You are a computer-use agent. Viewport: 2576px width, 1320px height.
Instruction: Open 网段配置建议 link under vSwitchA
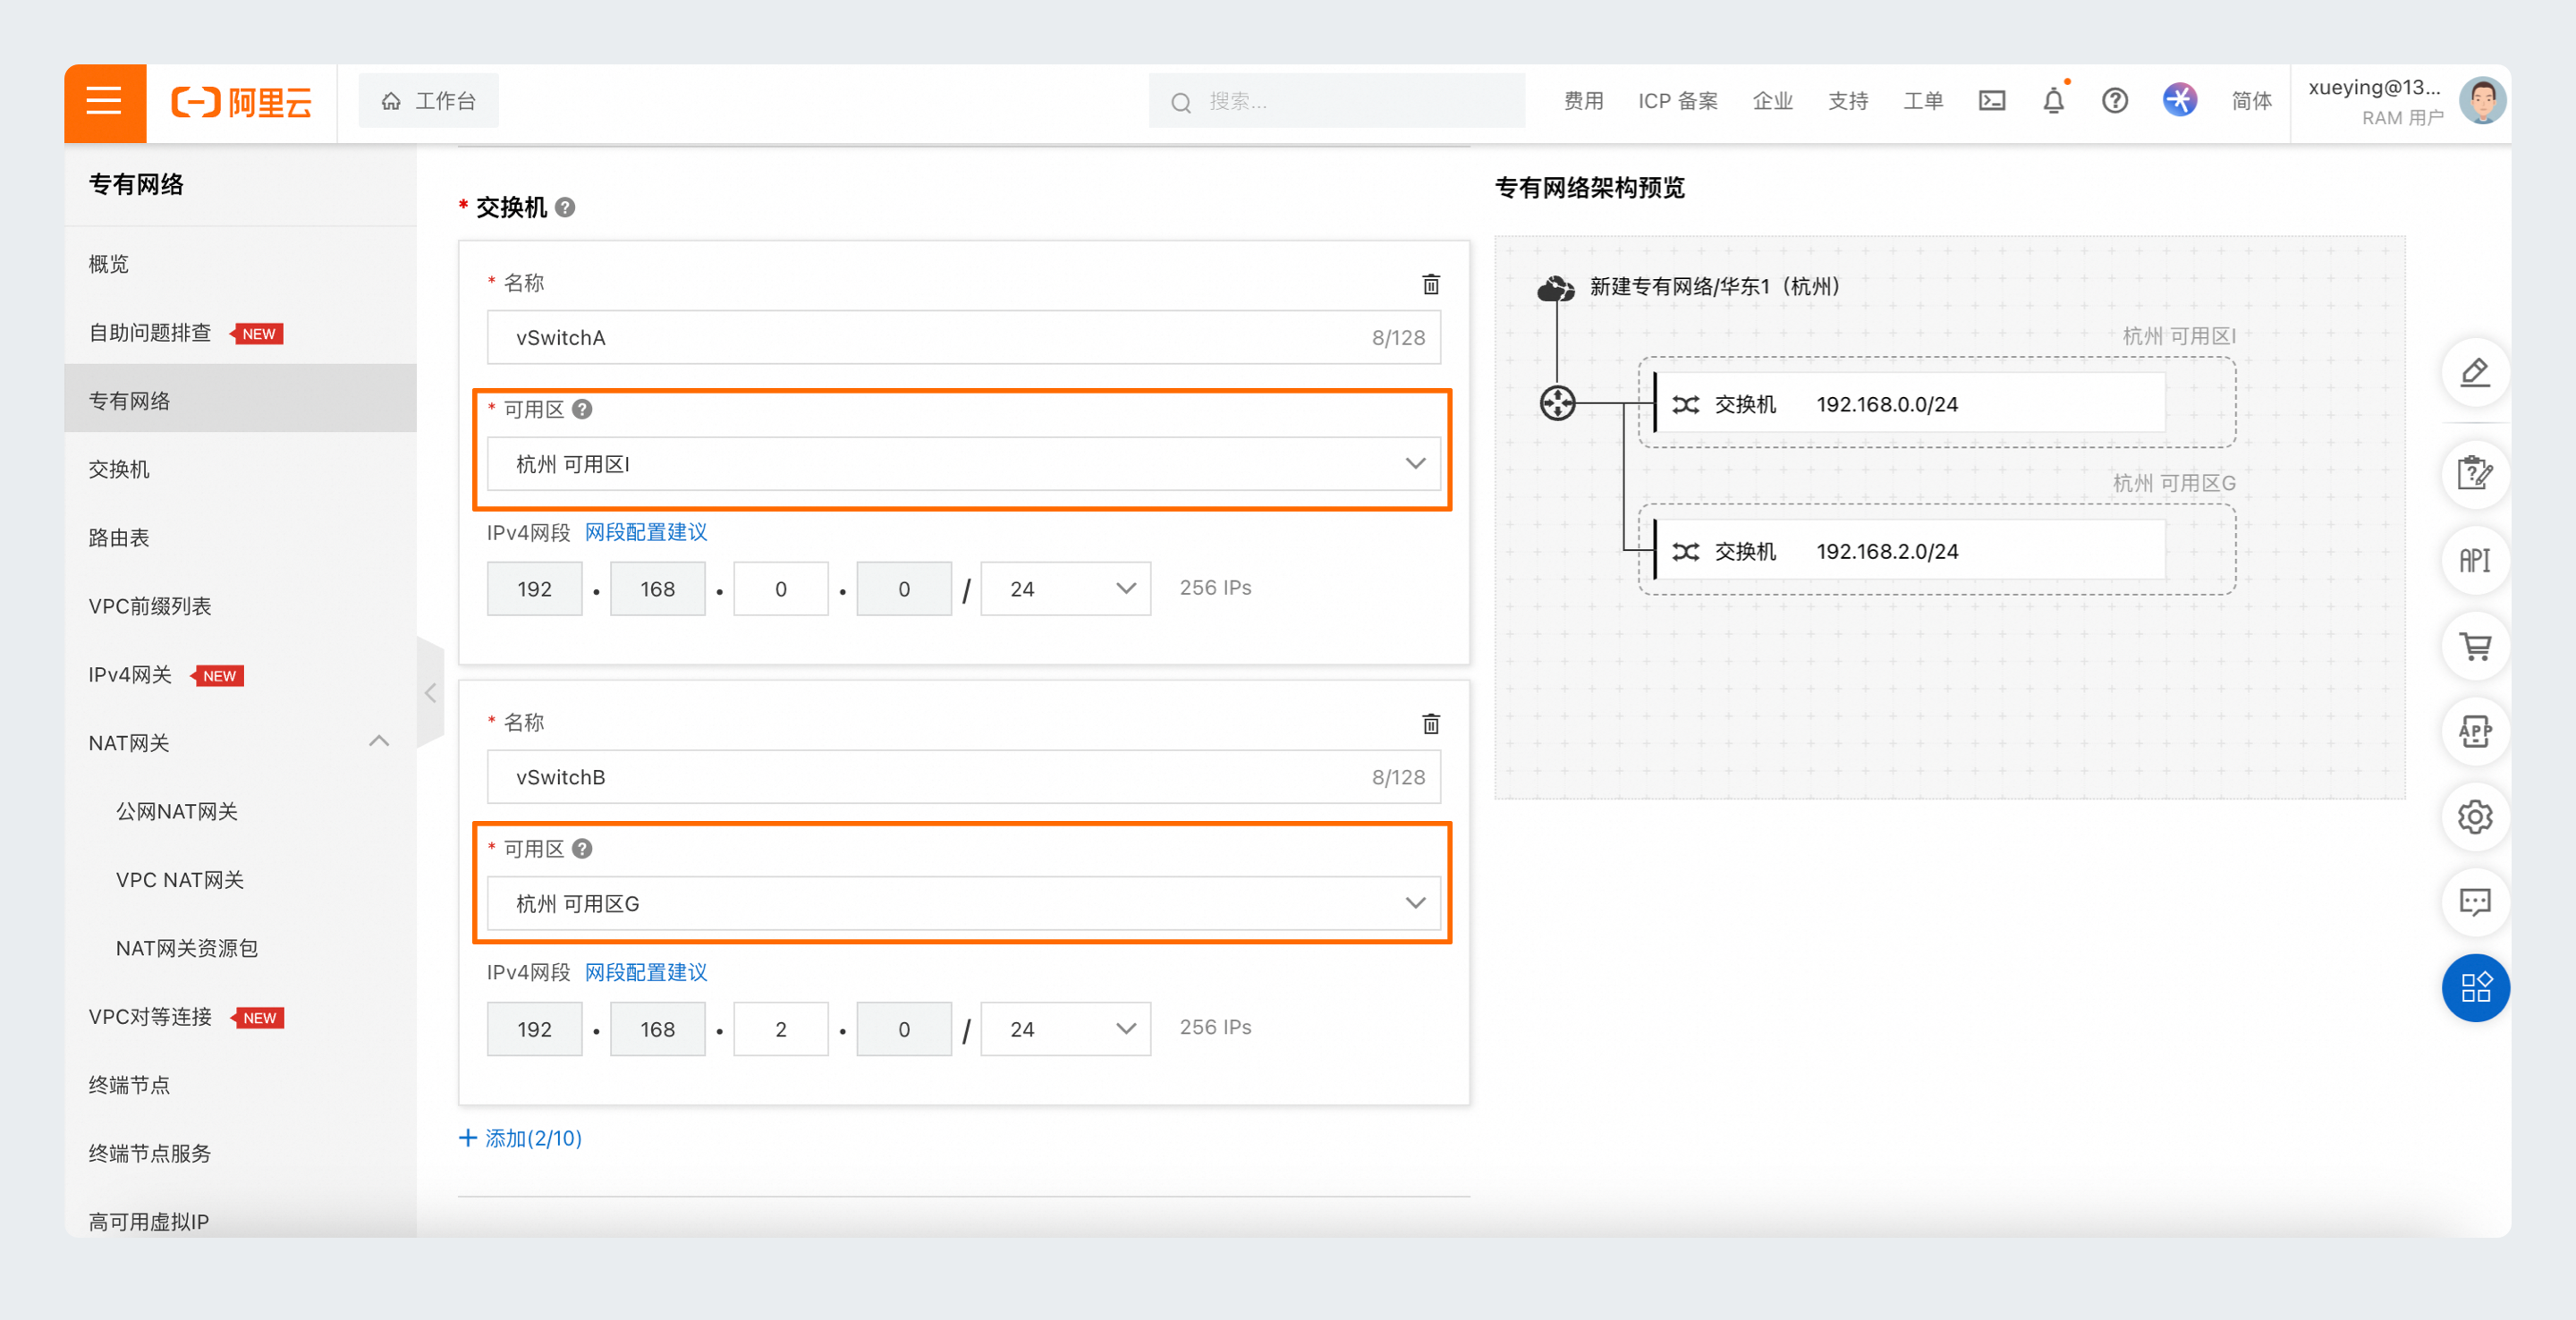pyautogui.click(x=645, y=532)
